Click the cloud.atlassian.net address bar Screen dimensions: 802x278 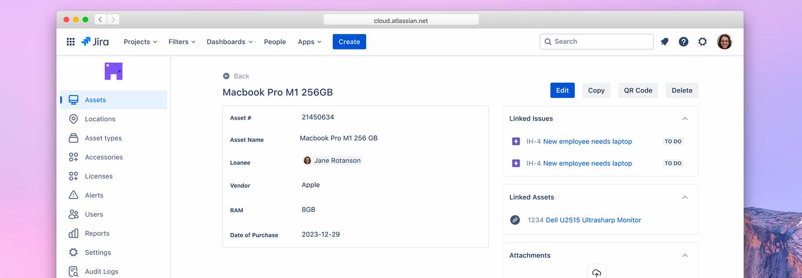pos(401,20)
